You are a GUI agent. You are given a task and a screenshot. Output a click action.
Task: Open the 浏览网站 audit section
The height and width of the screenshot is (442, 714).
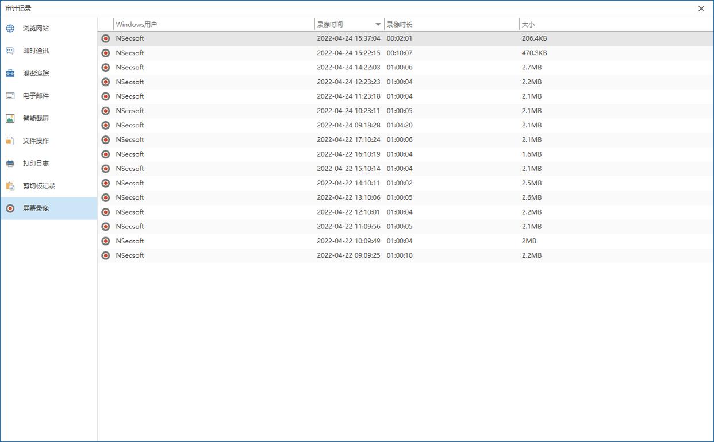click(x=36, y=28)
